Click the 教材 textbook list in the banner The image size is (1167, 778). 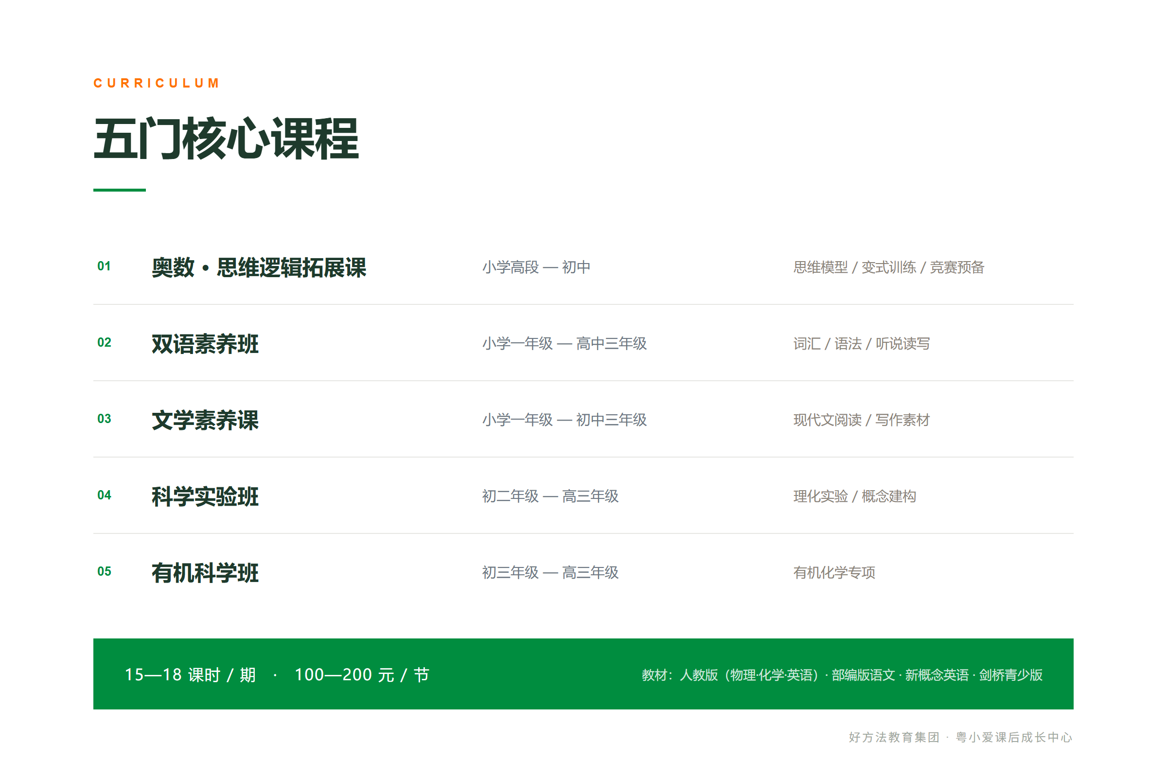coord(842,675)
